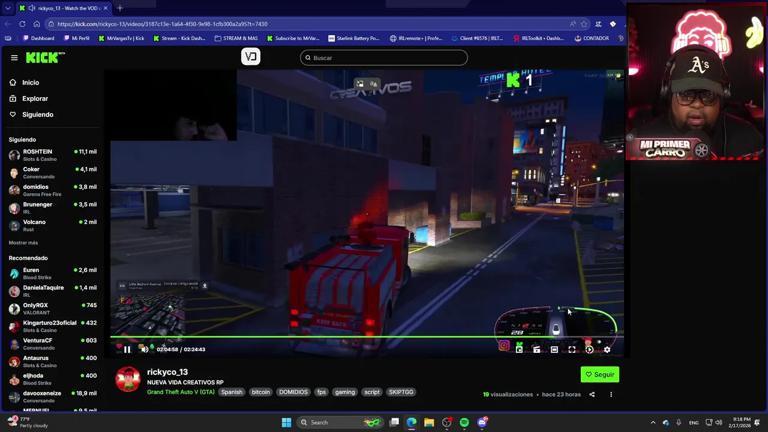Open Volcano channel

point(52,226)
